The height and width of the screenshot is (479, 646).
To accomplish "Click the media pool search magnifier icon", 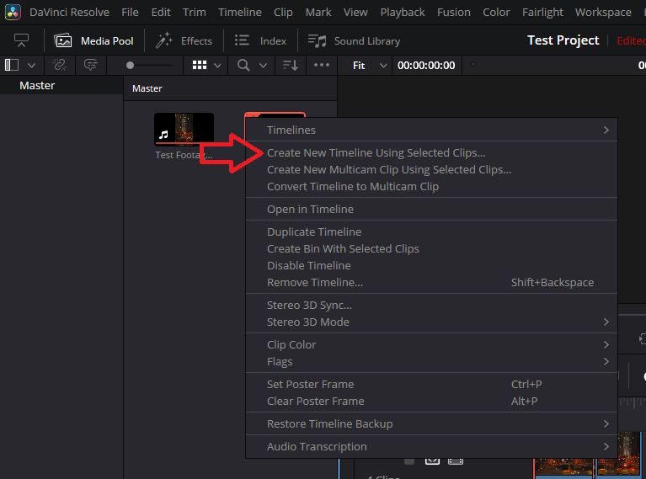I will (x=243, y=65).
